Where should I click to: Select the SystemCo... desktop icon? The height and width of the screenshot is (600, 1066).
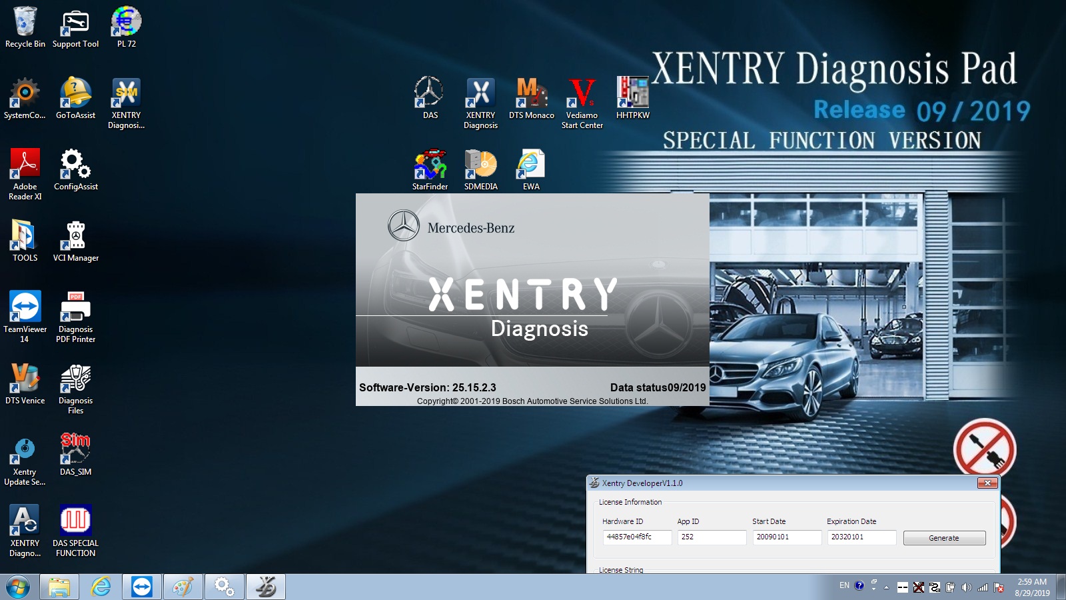(x=25, y=98)
